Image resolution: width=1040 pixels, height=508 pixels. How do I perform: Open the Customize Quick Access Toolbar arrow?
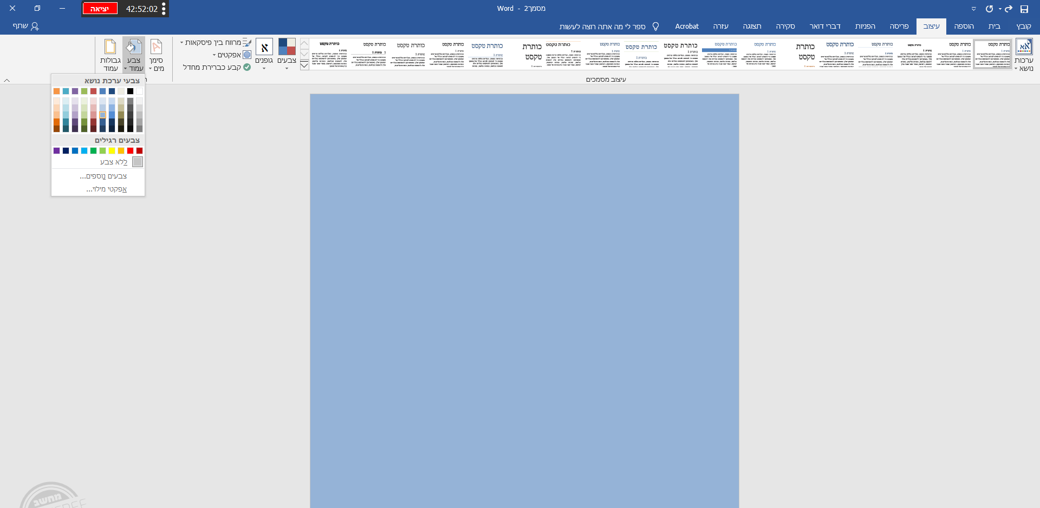tap(973, 9)
